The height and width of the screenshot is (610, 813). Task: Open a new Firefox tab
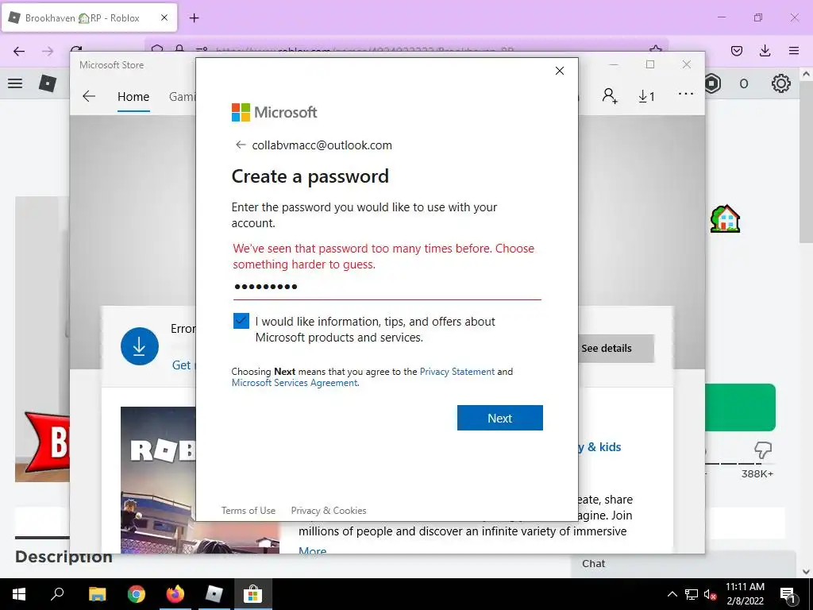click(194, 18)
